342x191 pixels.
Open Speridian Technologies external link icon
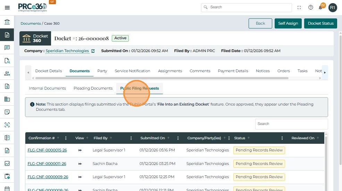93,51
